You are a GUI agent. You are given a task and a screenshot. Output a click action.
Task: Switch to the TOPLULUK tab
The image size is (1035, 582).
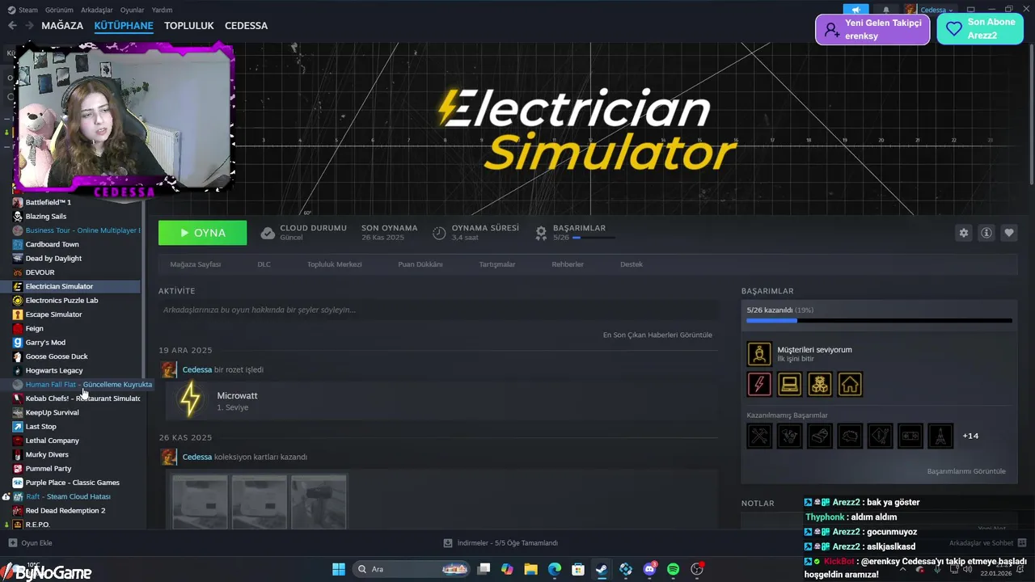pyautogui.click(x=189, y=26)
